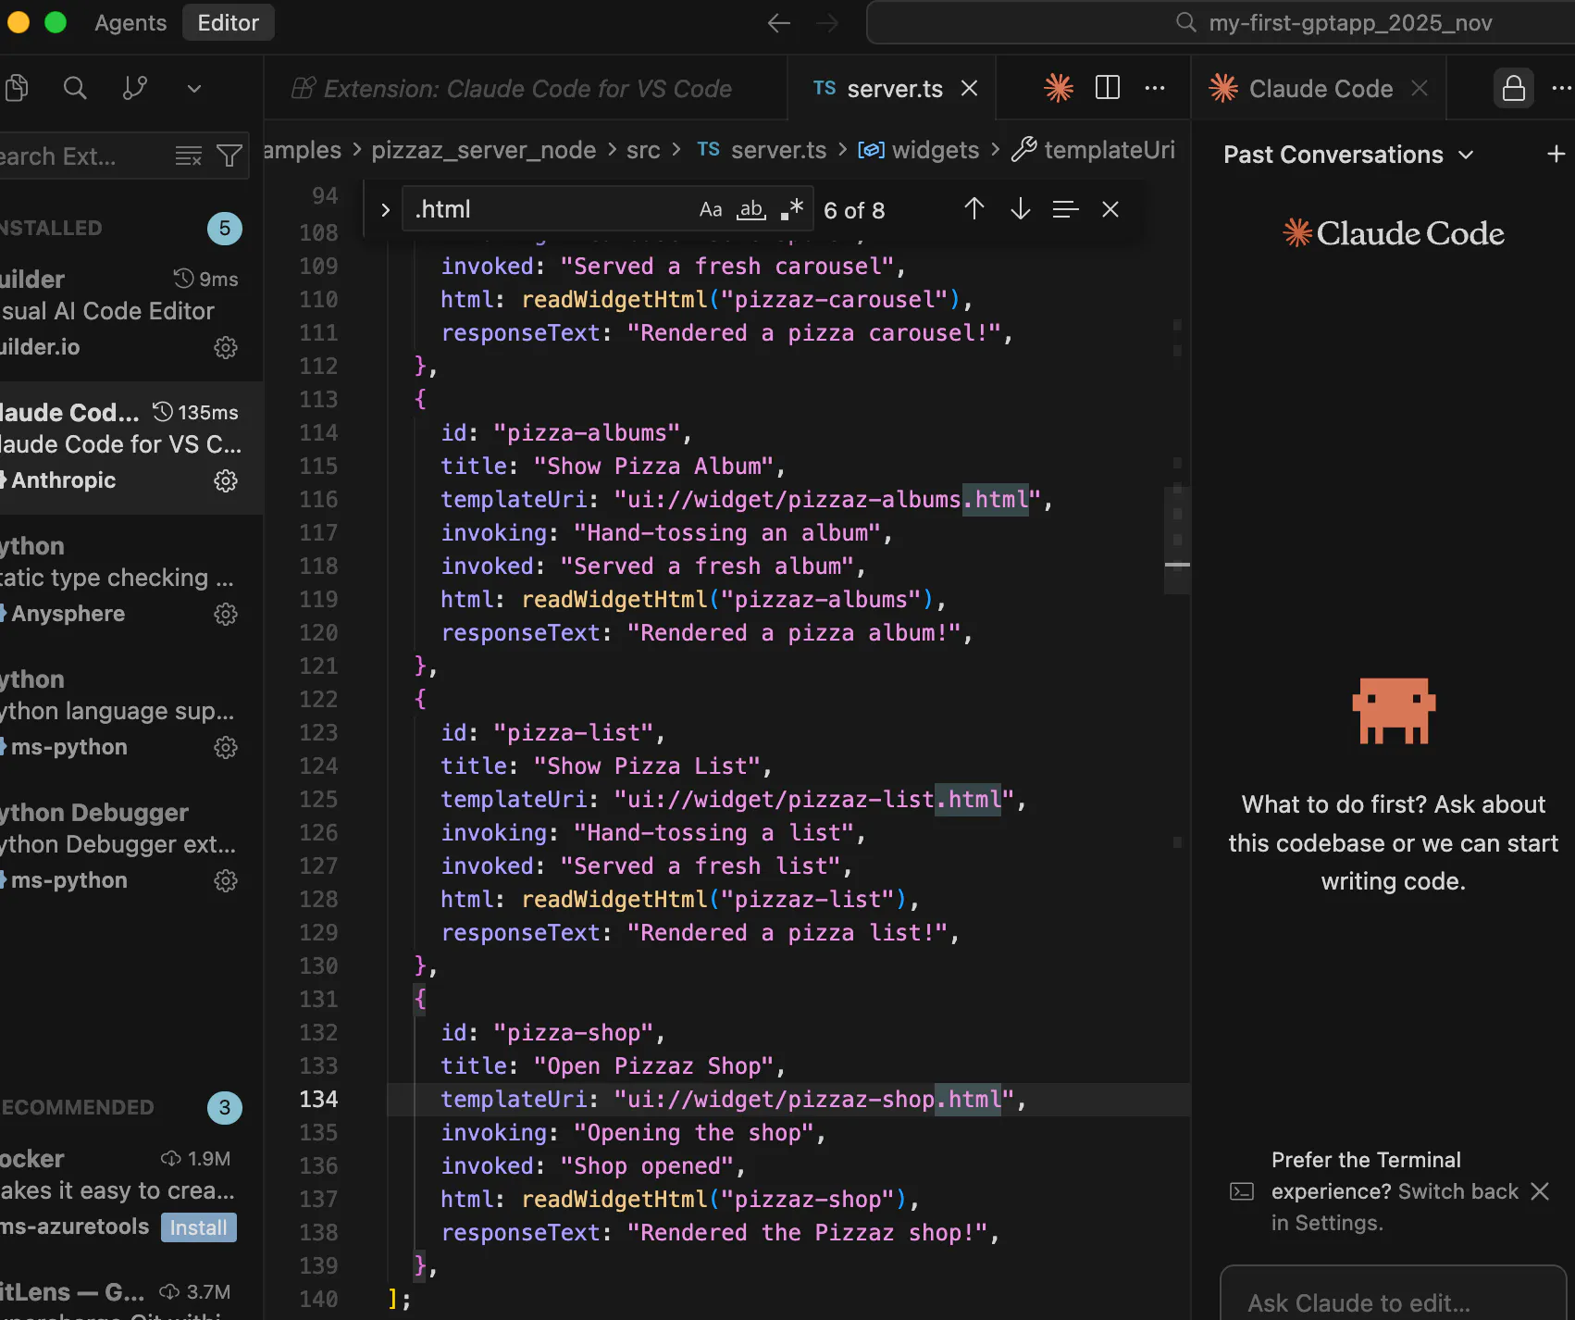Toggle Use Regular Expression in find widget
The image size is (1575, 1320).
coord(791,210)
